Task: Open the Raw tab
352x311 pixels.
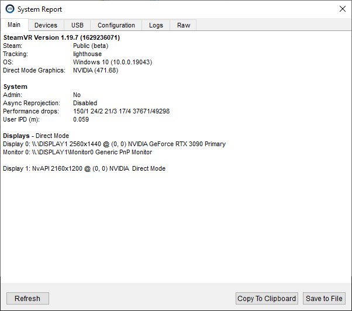Action: pos(184,25)
